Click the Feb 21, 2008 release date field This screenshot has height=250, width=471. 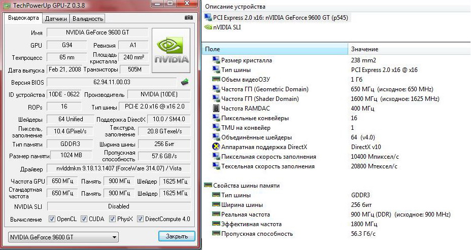coord(64,69)
